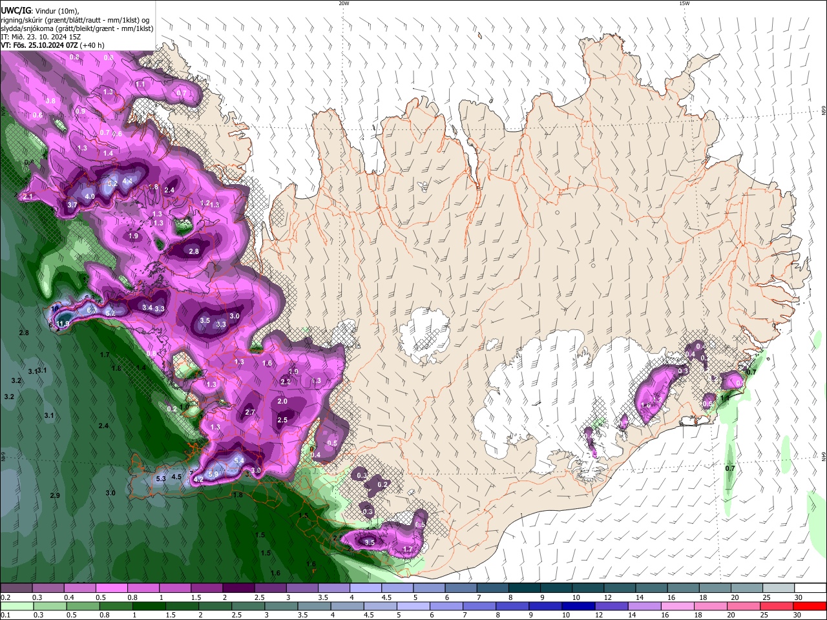Click the '5.9' precipitation value on the map

214,473
